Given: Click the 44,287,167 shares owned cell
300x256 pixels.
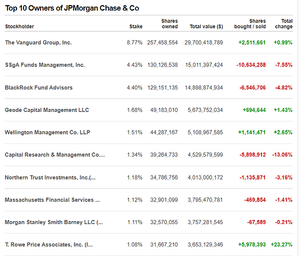Looking at the screenshot, I should pos(164,132).
